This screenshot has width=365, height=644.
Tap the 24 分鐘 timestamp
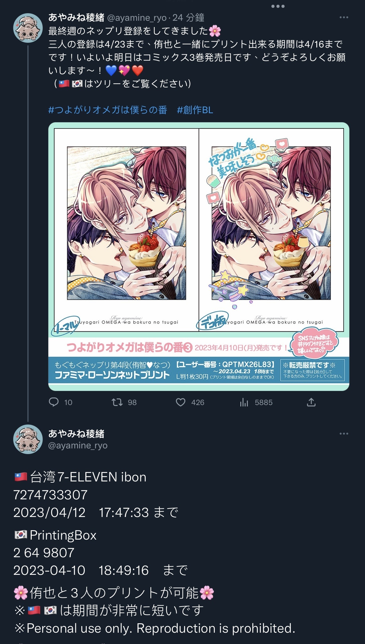click(188, 18)
